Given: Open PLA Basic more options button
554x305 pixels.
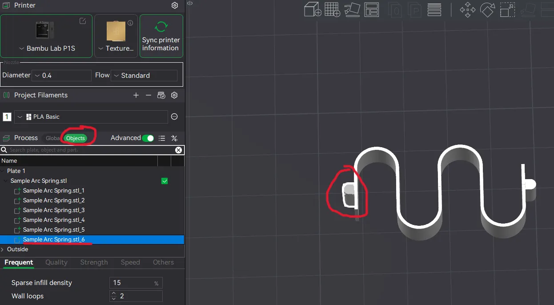Looking at the screenshot, I should 174,116.
